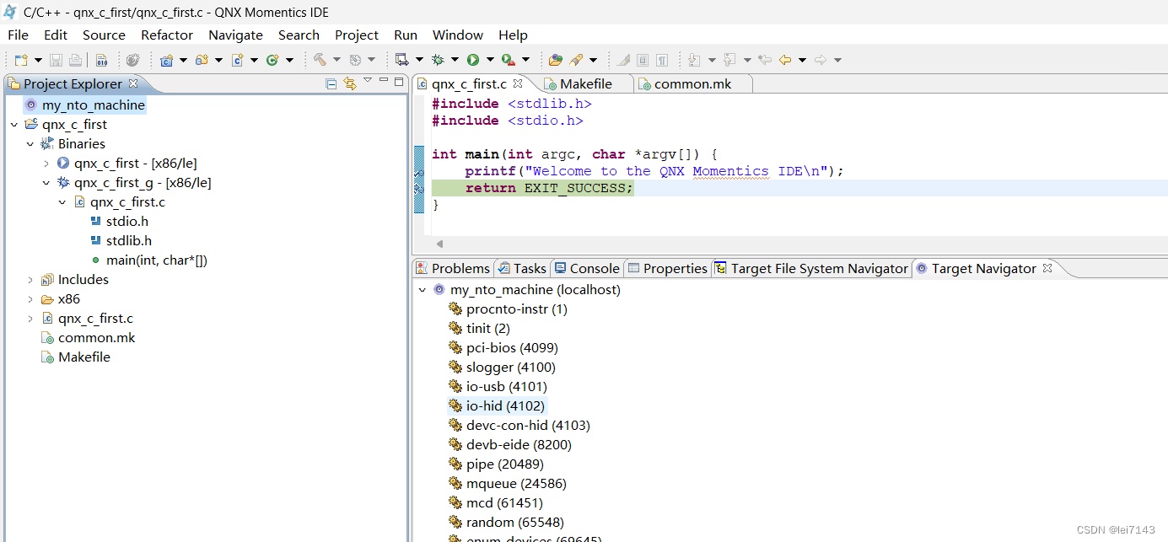The image size is (1168, 542).
Task: Open the External Tools dropdown arrow
Action: point(525,60)
